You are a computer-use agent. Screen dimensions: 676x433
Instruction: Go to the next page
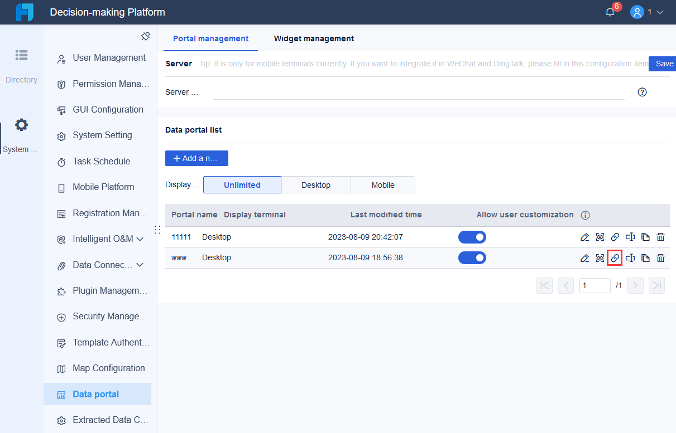coord(636,285)
